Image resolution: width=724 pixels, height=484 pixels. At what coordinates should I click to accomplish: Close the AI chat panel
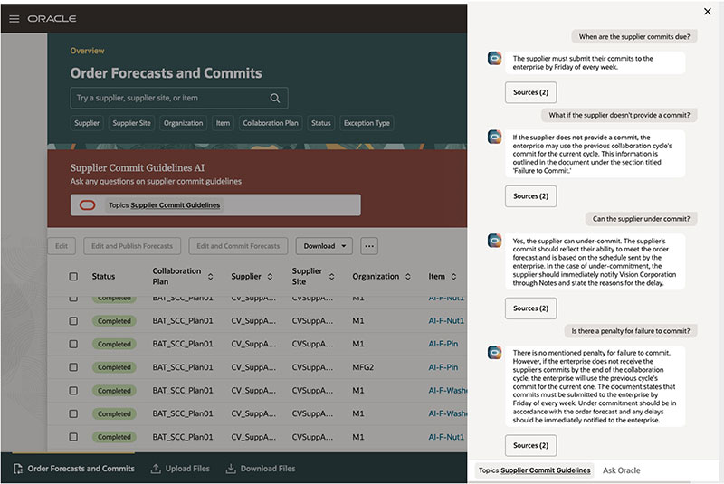[707, 12]
